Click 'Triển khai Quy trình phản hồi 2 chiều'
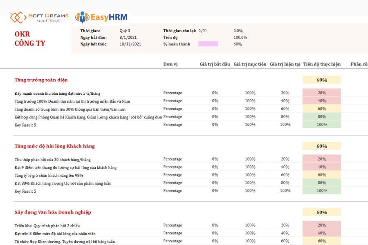This screenshot has width=368, height=245. pyautogui.click(x=47, y=225)
